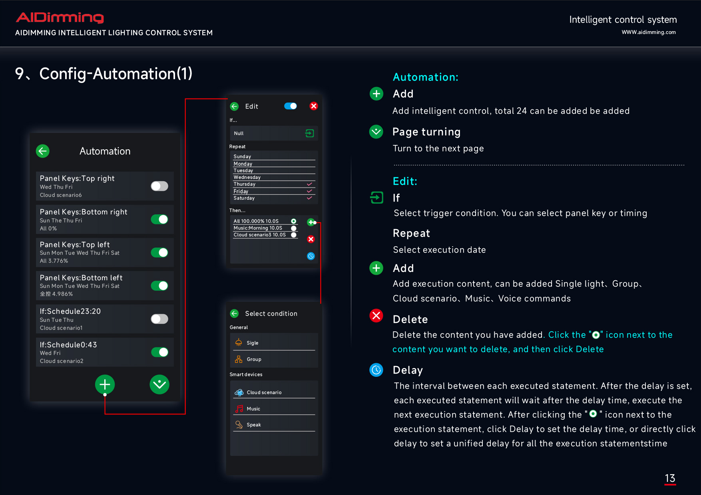Turn on If:Schedule23:20 toggle
This screenshot has width=701, height=495.
(x=159, y=319)
